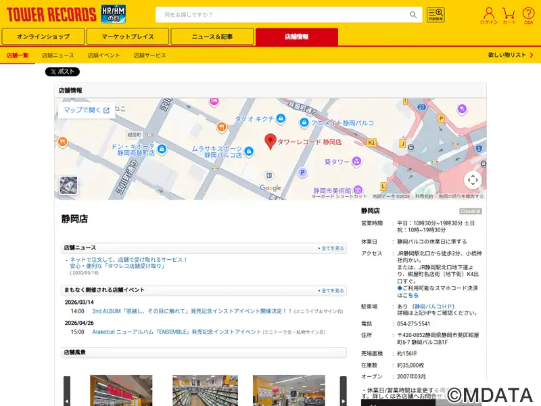
Task: Click the こちら smartphone payment link
Action: click(x=410, y=295)
